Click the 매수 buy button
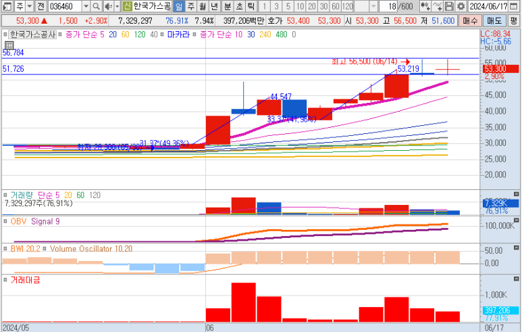This screenshot has height=332, width=522. 470,21
